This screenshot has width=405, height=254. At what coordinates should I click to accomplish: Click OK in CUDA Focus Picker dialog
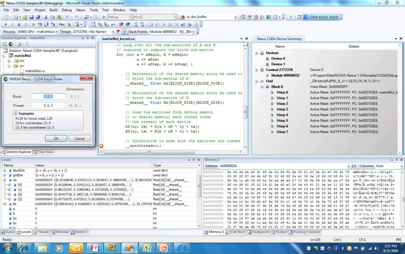click(x=56, y=139)
